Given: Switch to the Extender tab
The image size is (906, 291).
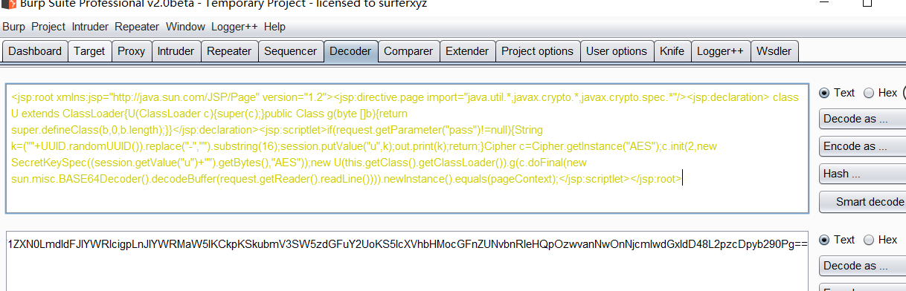Looking at the screenshot, I should coord(467,51).
